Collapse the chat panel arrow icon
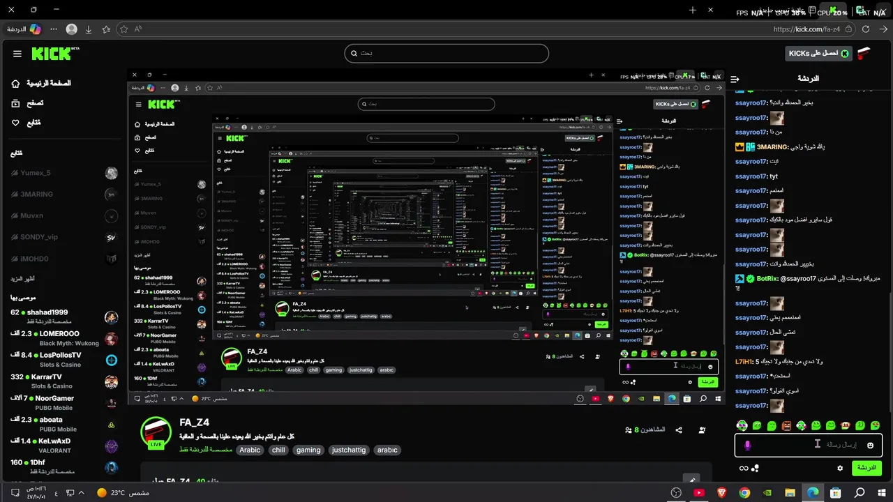893x502 pixels. 735,79
